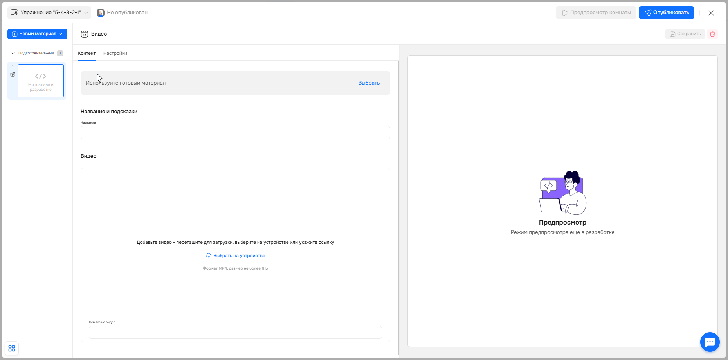This screenshot has height=360, width=728.
Task: Switch to the Настройки tab
Action: [115, 53]
